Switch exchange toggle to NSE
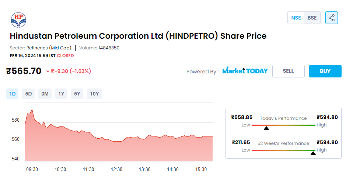Viewport: 346px width, 184px height. click(296, 18)
